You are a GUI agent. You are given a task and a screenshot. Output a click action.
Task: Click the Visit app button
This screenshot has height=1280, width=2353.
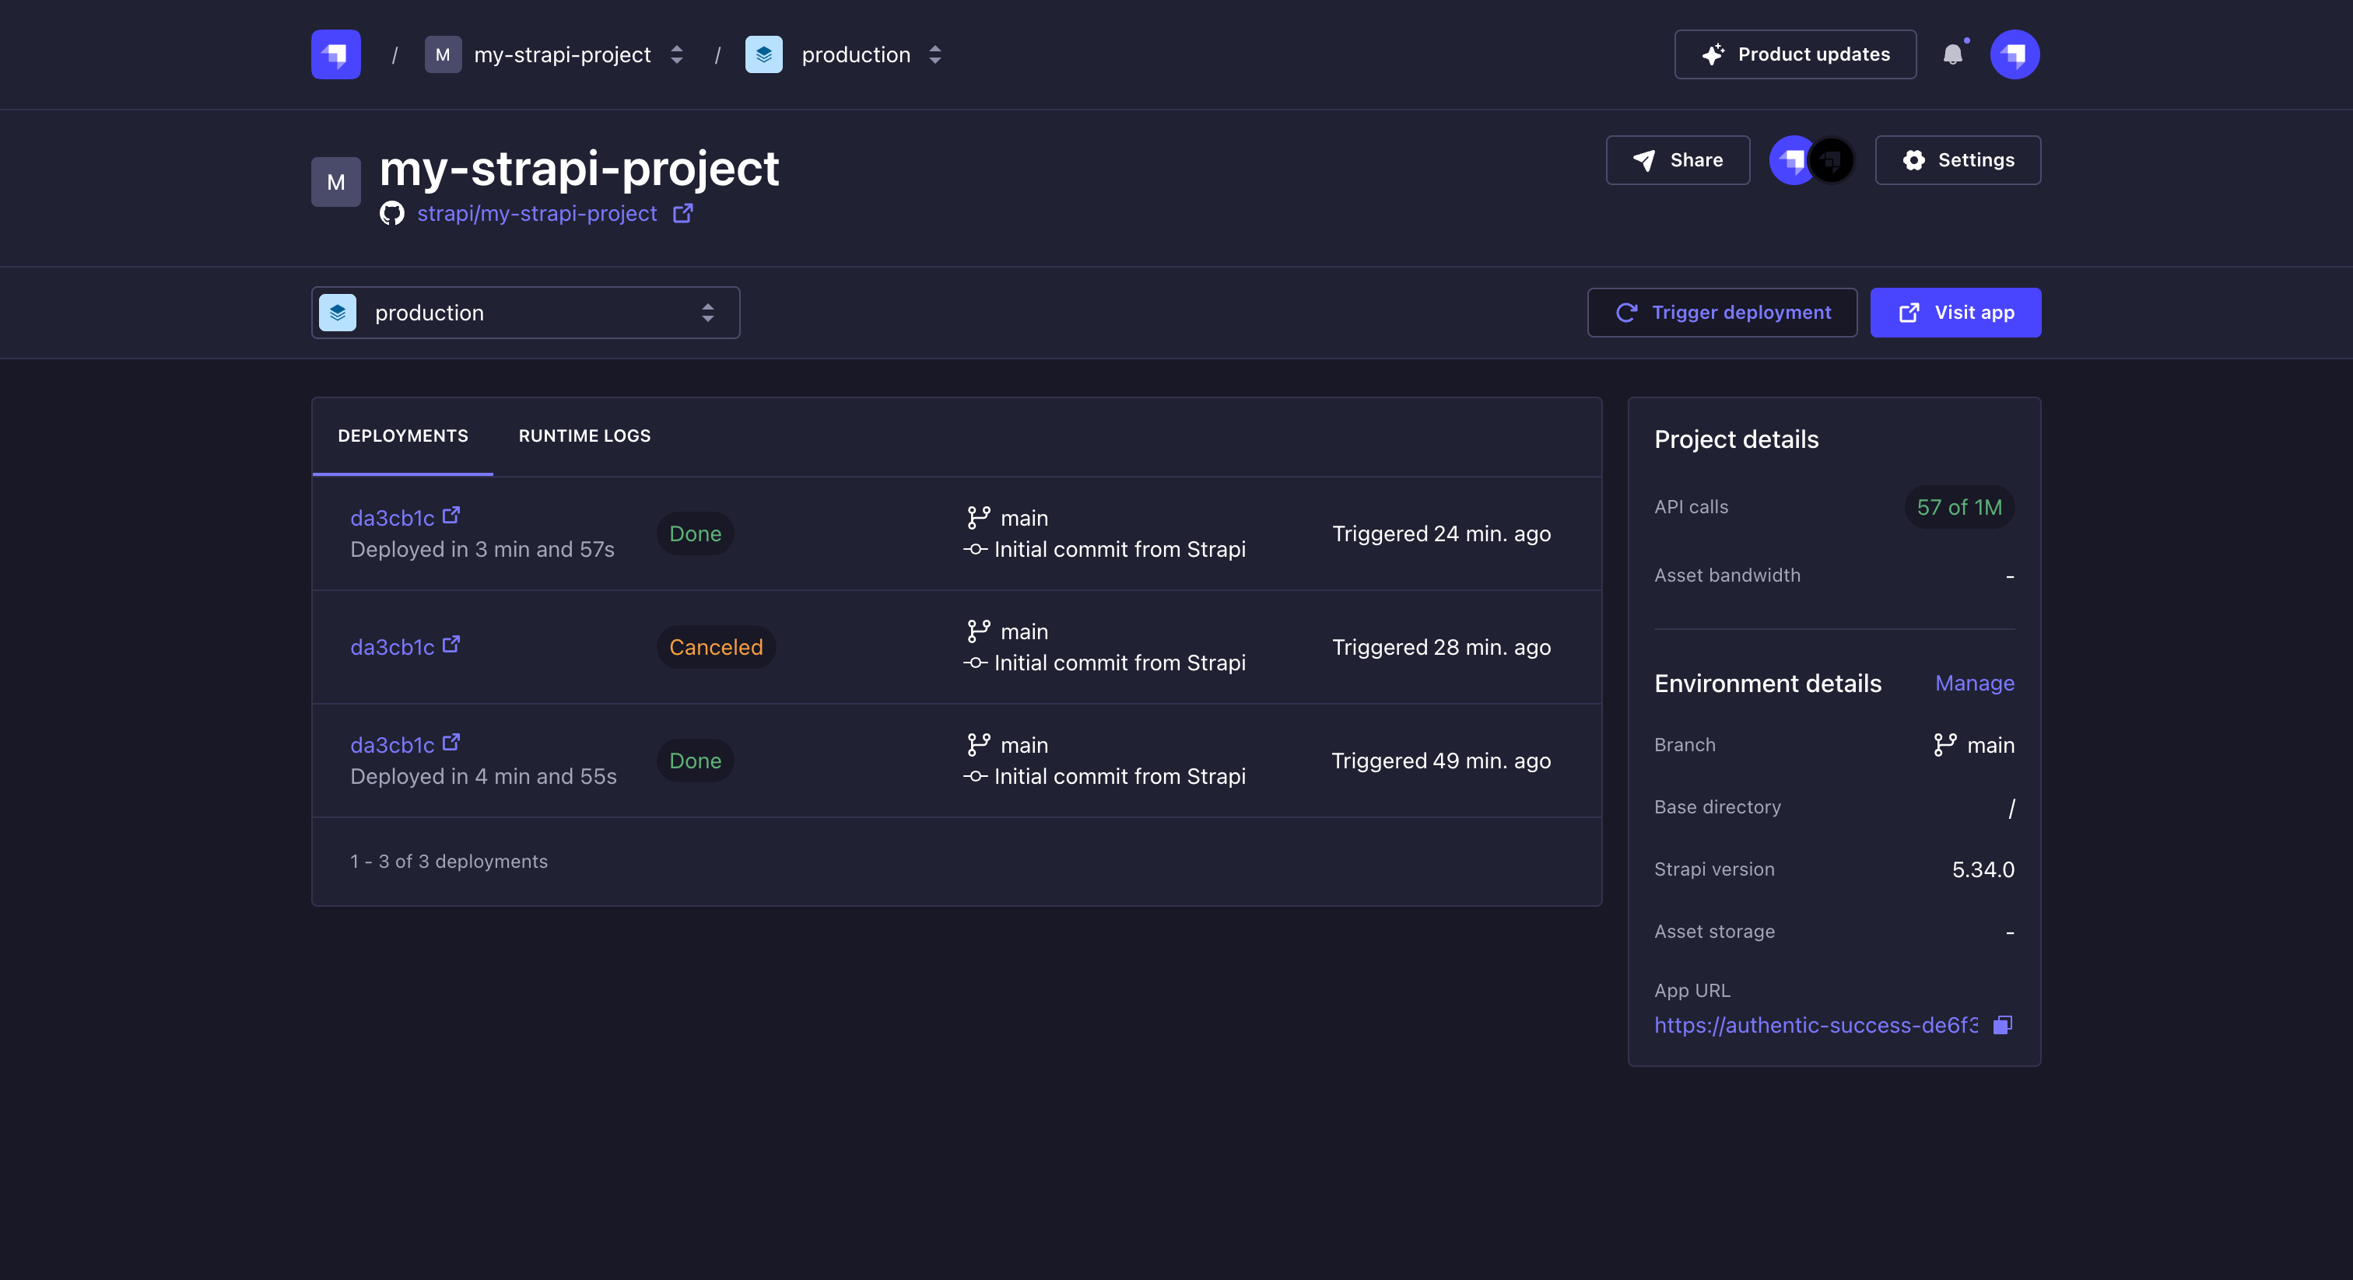1955,313
